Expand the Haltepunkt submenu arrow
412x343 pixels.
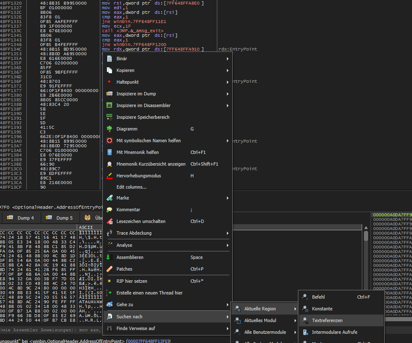coord(228,82)
